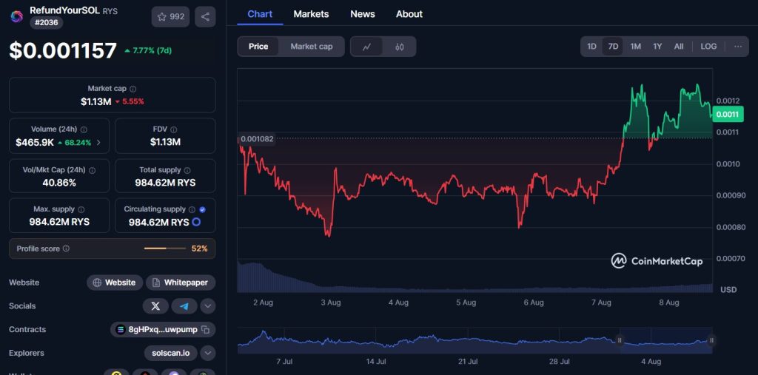
Task: Click the 0.001082 open price label
Action: click(x=257, y=139)
